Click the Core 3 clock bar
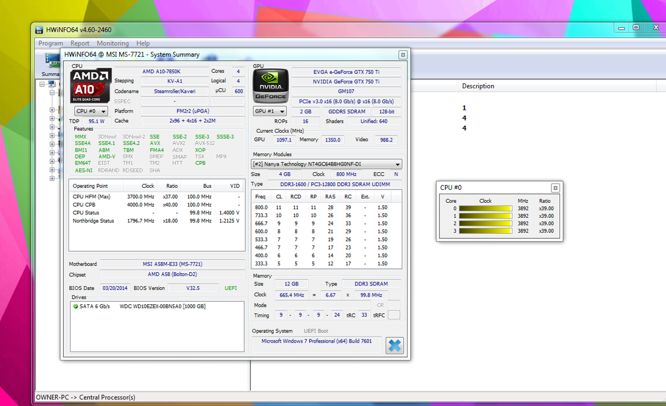666x406 pixels. click(486, 230)
